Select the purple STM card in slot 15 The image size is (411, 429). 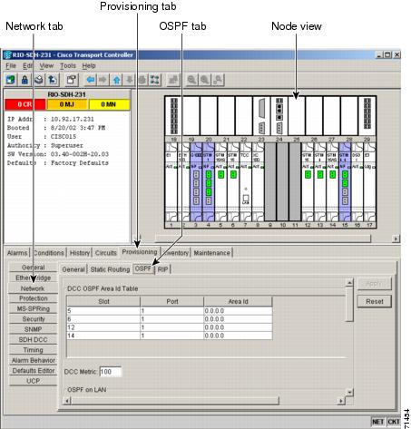345,181
